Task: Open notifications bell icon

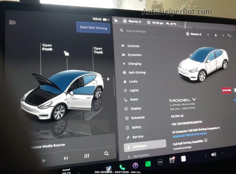Action: pyautogui.click(x=216, y=35)
